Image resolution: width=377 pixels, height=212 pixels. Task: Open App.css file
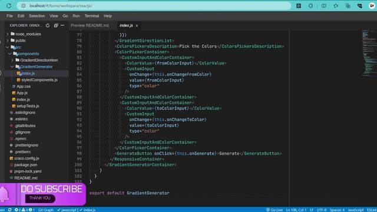click(x=24, y=87)
